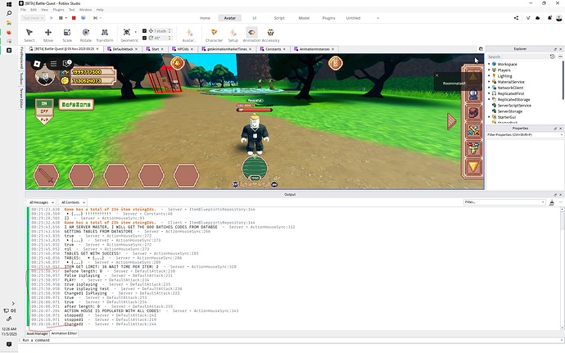Expand the MaterialService tree node
Viewport: 565px width, 353px height.
pos(489,82)
